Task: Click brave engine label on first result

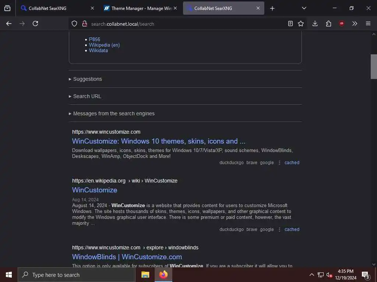Action: pos(252,163)
